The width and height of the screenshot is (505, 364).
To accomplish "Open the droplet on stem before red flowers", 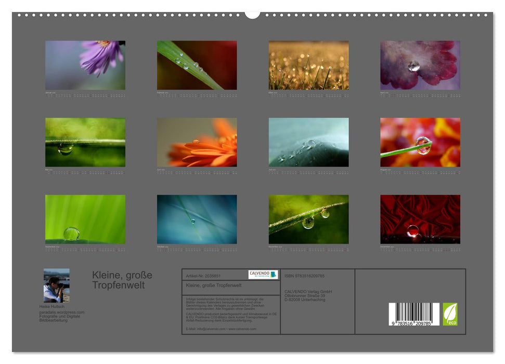I will [x=420, y=142].
